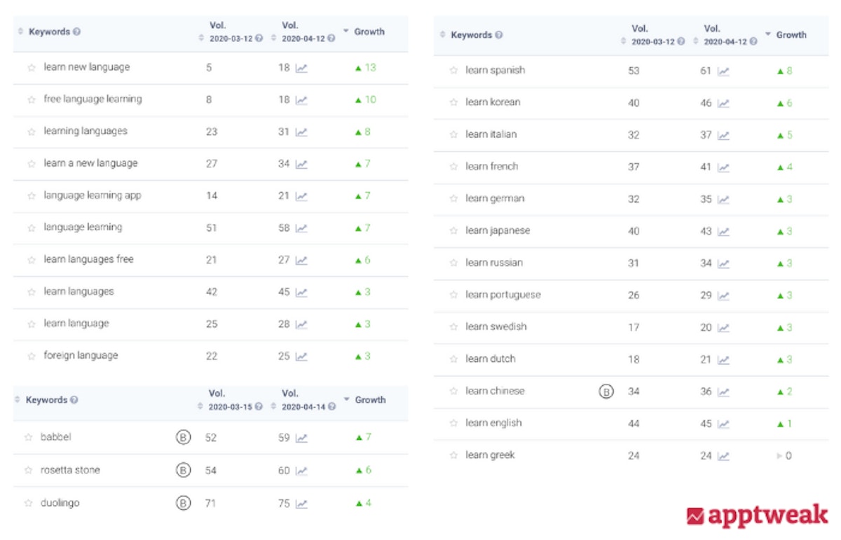Sort by Vol. 2020-03-12 in right table

pos(623,41)
